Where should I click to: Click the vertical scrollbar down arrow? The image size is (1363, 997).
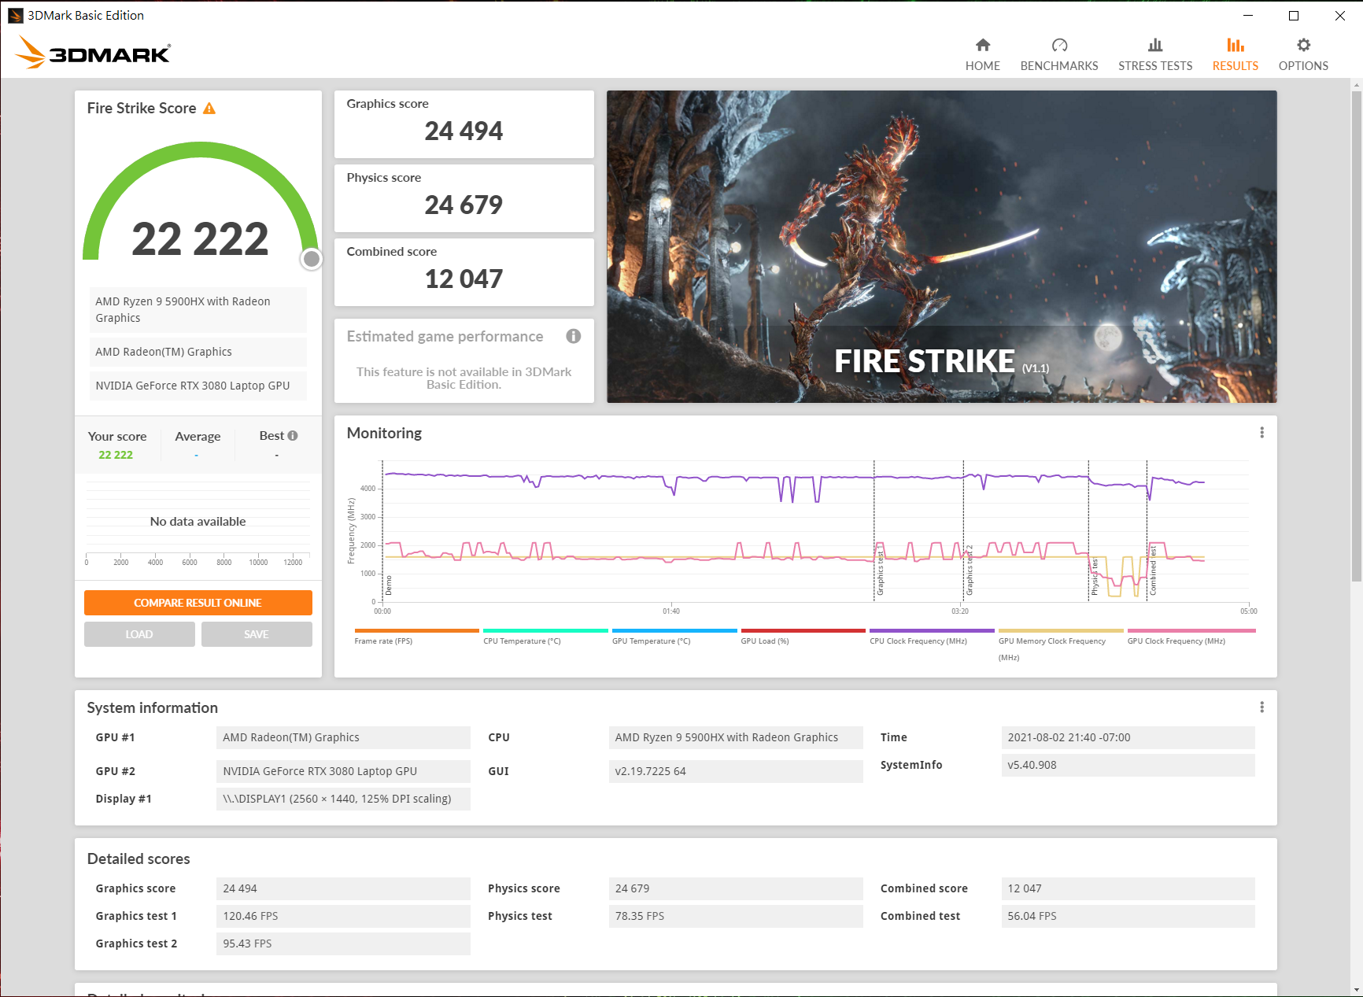point(1356,989)
